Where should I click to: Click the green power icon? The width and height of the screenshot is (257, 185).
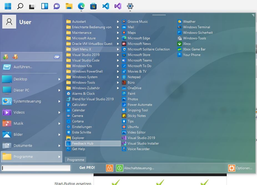point(120,168)
